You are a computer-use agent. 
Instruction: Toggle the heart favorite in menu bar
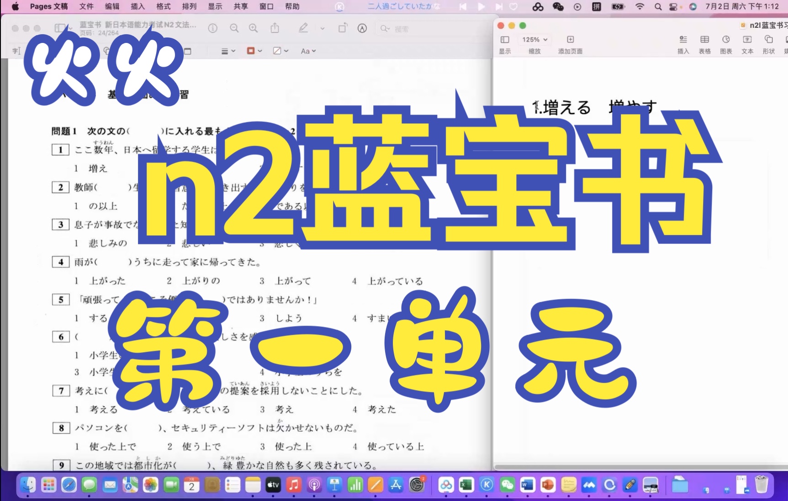(513, 6)
